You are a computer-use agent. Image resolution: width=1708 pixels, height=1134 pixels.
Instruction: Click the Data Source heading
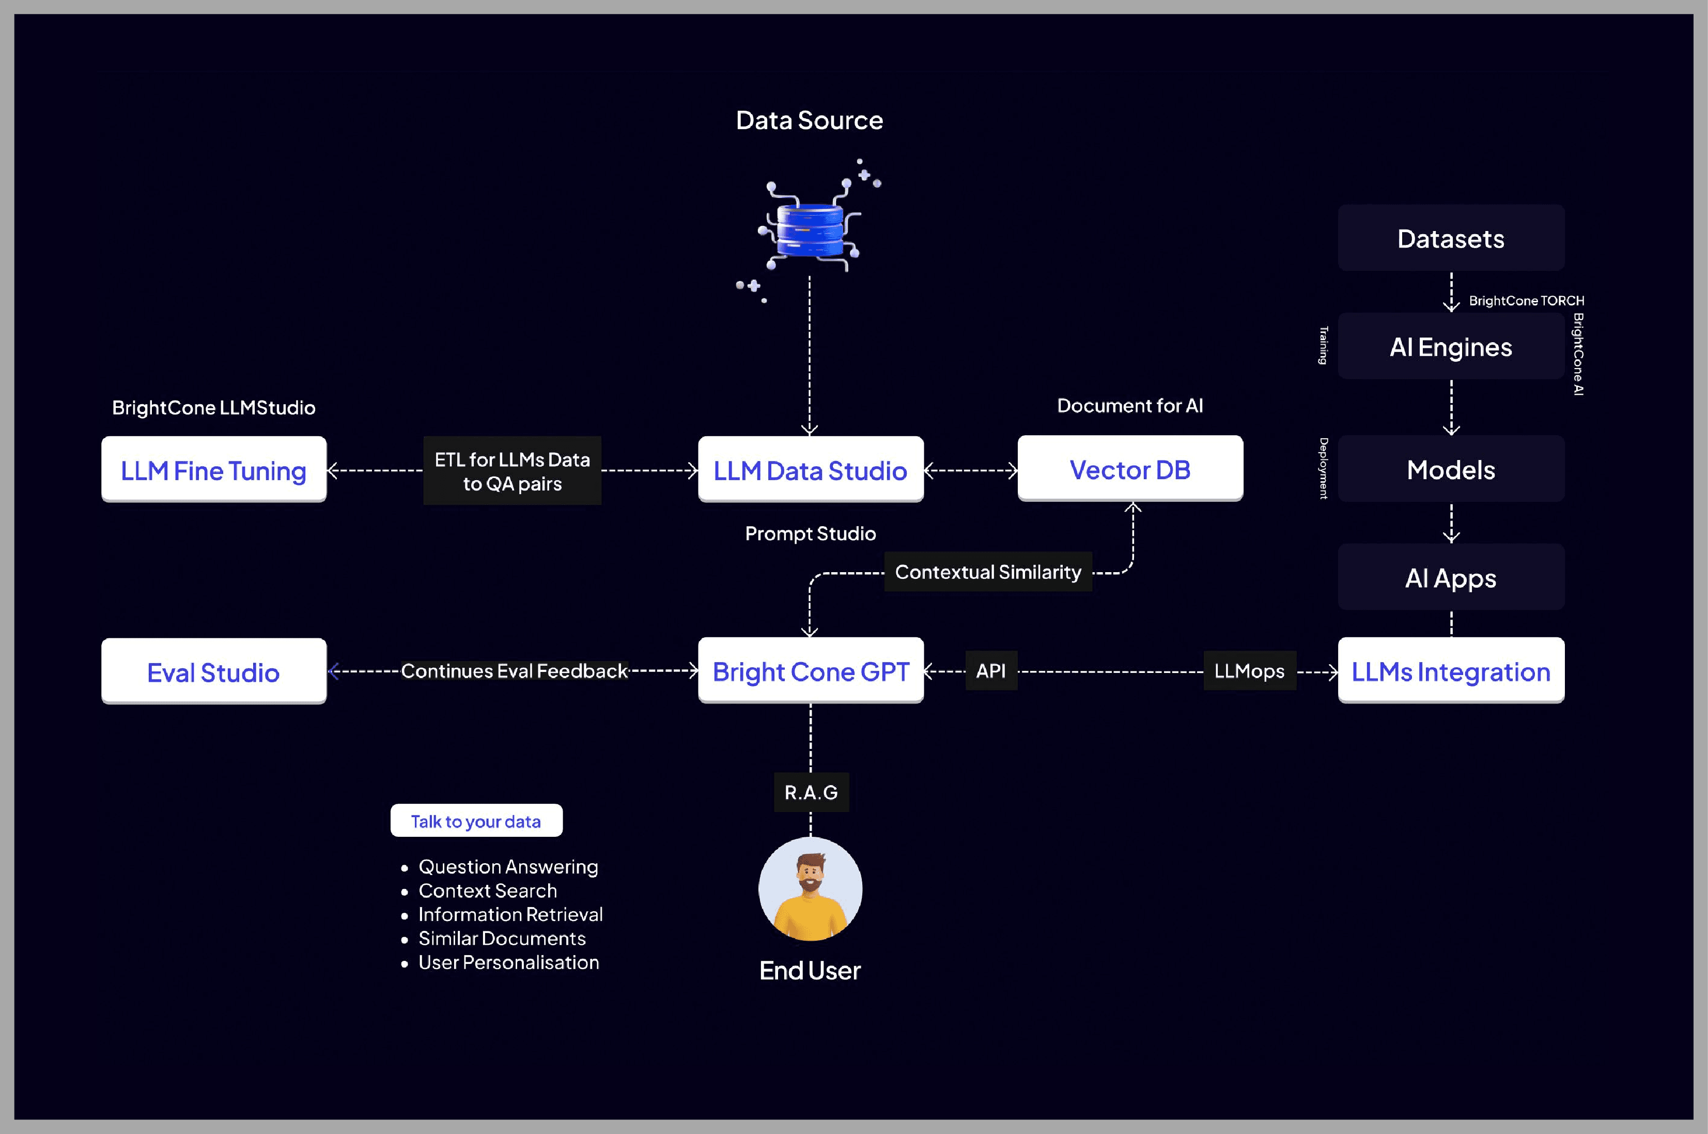pos(810,120)
